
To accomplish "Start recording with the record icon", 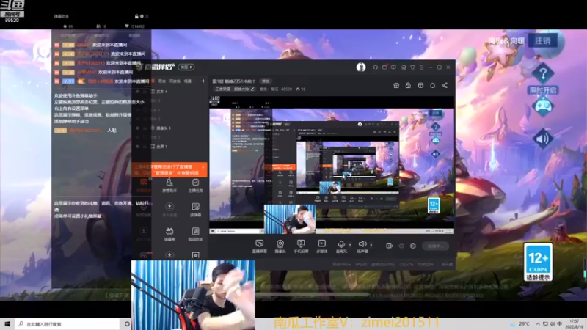I will coord(390,246).
